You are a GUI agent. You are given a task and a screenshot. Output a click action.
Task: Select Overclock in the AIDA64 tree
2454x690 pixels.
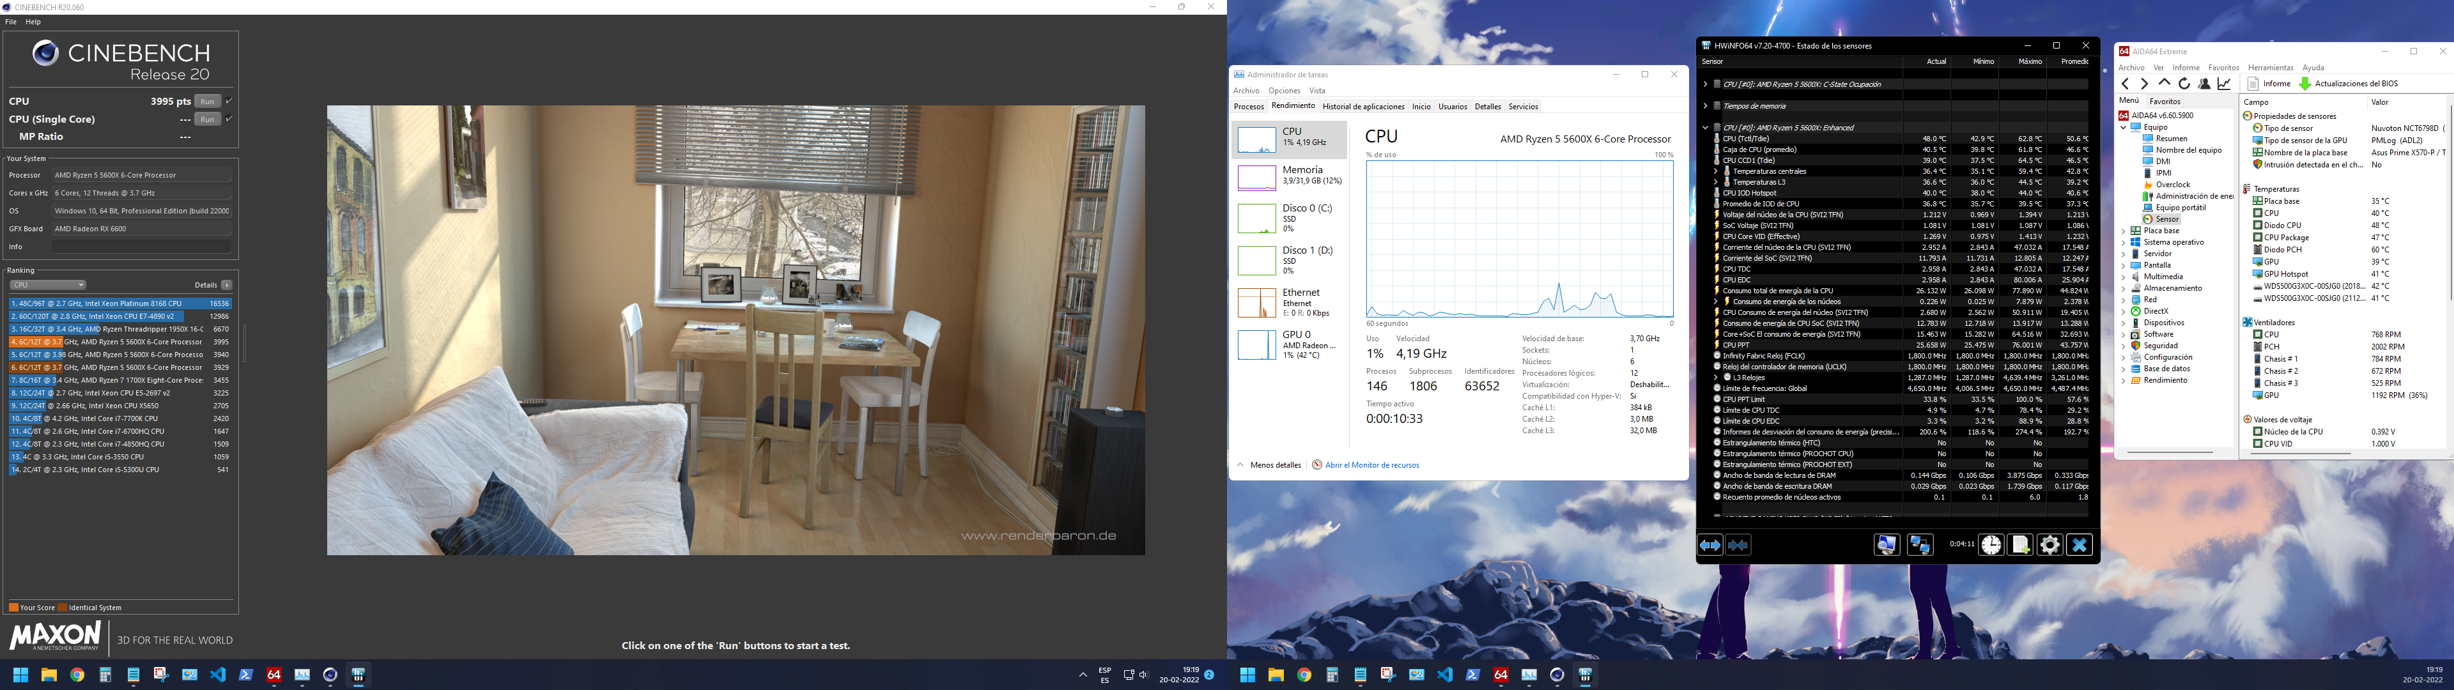pyautogui.click(x=2172, y=185)
